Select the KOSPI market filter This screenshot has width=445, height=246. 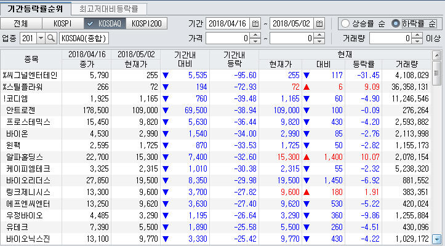63,23
